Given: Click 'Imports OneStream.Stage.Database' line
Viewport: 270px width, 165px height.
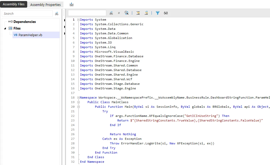Looking at the screenshot, I should tap(110, 84).
